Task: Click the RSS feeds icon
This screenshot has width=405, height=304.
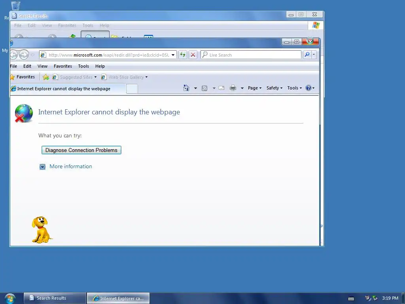Action: click(x=204, y=88)
